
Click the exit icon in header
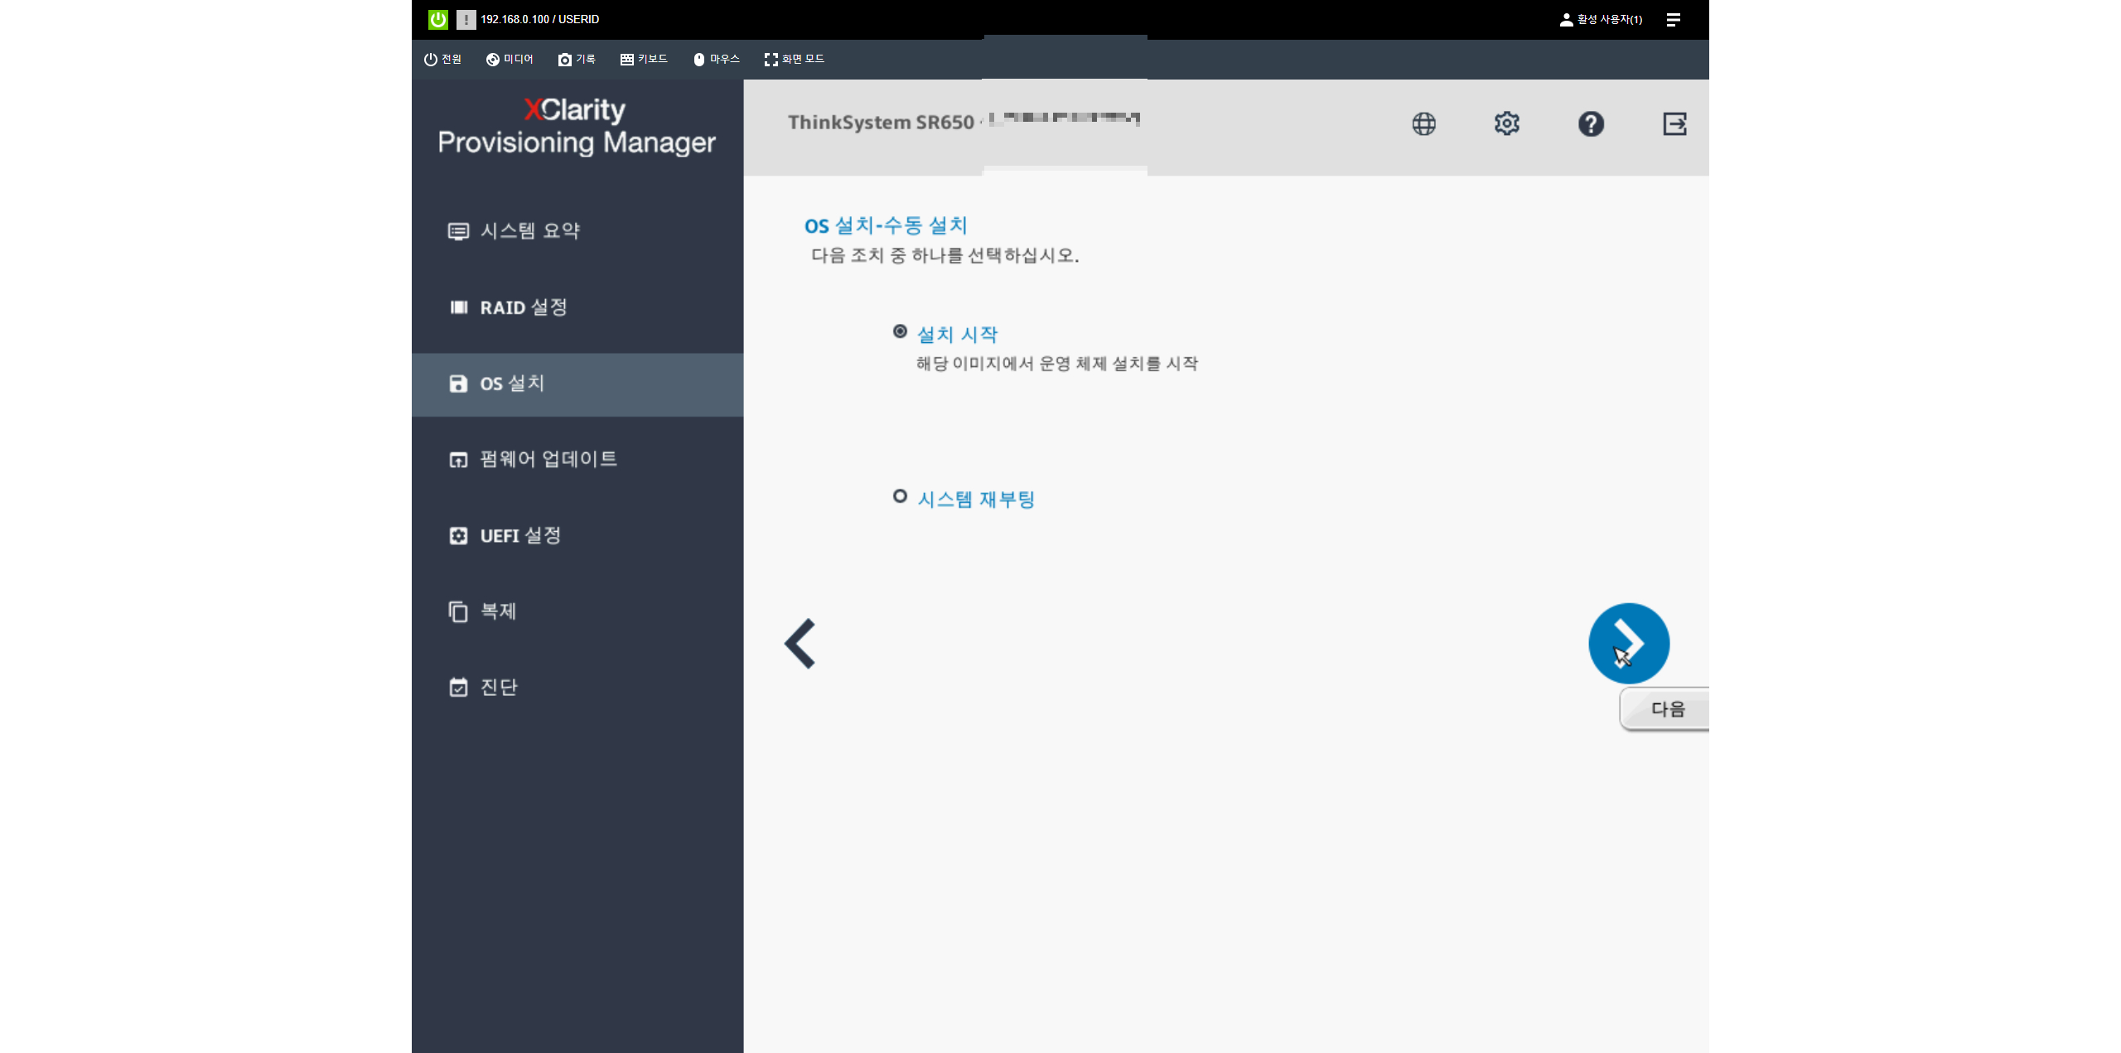(1674, 124)
